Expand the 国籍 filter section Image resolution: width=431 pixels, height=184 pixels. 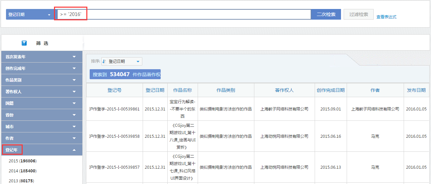(42, 103)
